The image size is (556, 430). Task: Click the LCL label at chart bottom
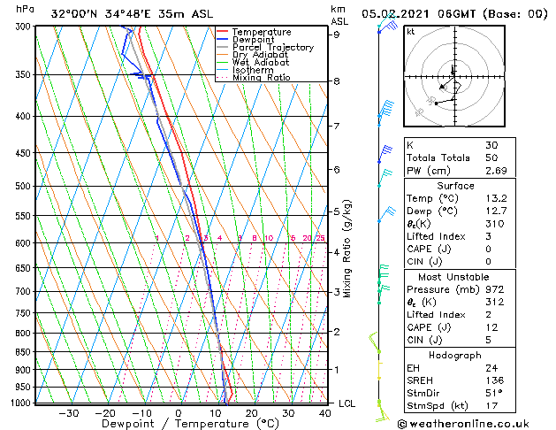tap(347, 403)
